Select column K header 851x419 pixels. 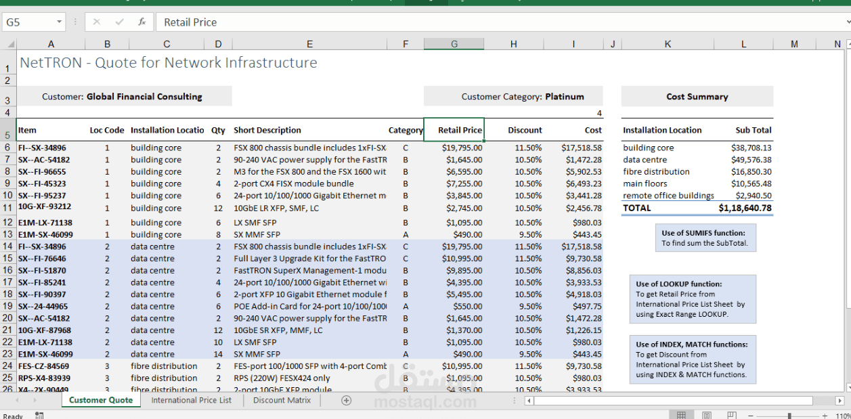point(668,45)
